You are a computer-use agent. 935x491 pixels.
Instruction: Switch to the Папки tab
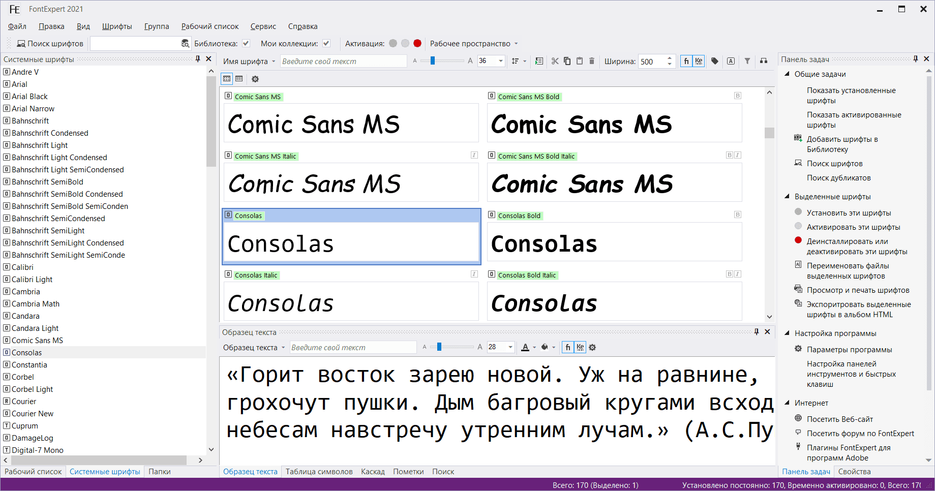(x=160, y=472)
